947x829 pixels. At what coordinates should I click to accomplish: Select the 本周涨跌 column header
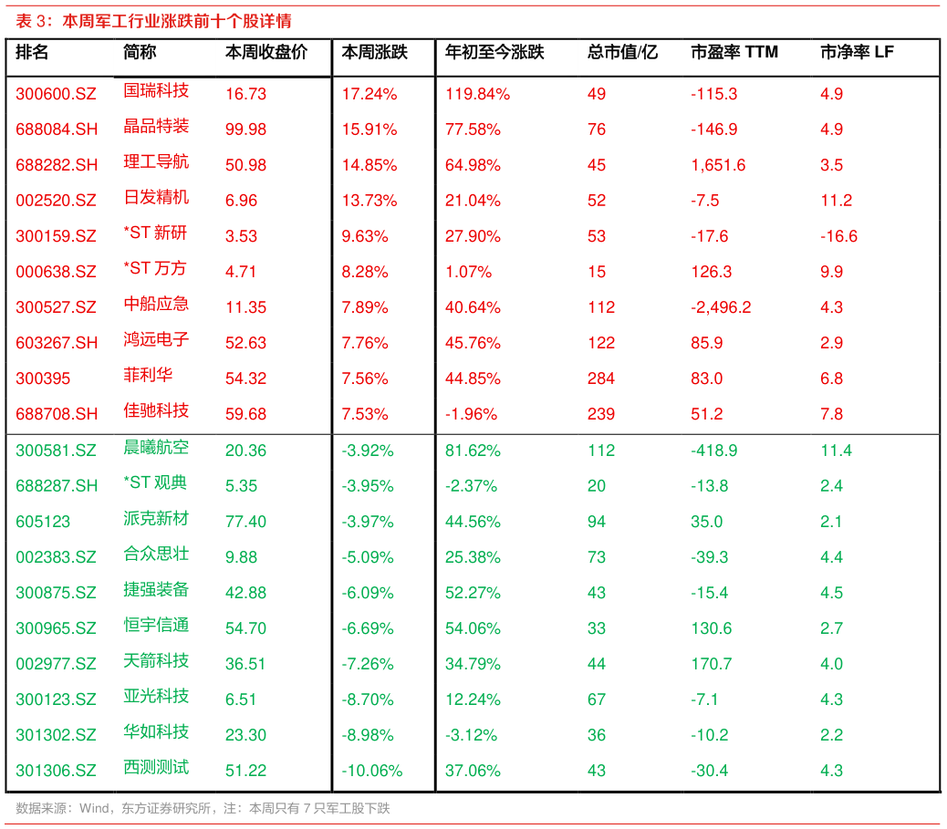374,53
